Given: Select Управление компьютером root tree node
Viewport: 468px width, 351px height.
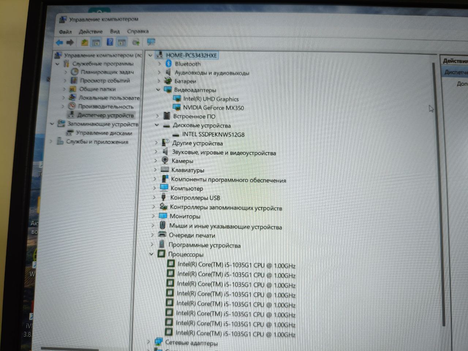Looking at the screenshot, I should (103, 55).
